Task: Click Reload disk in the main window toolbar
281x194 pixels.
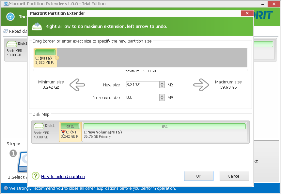Action: 15,31
